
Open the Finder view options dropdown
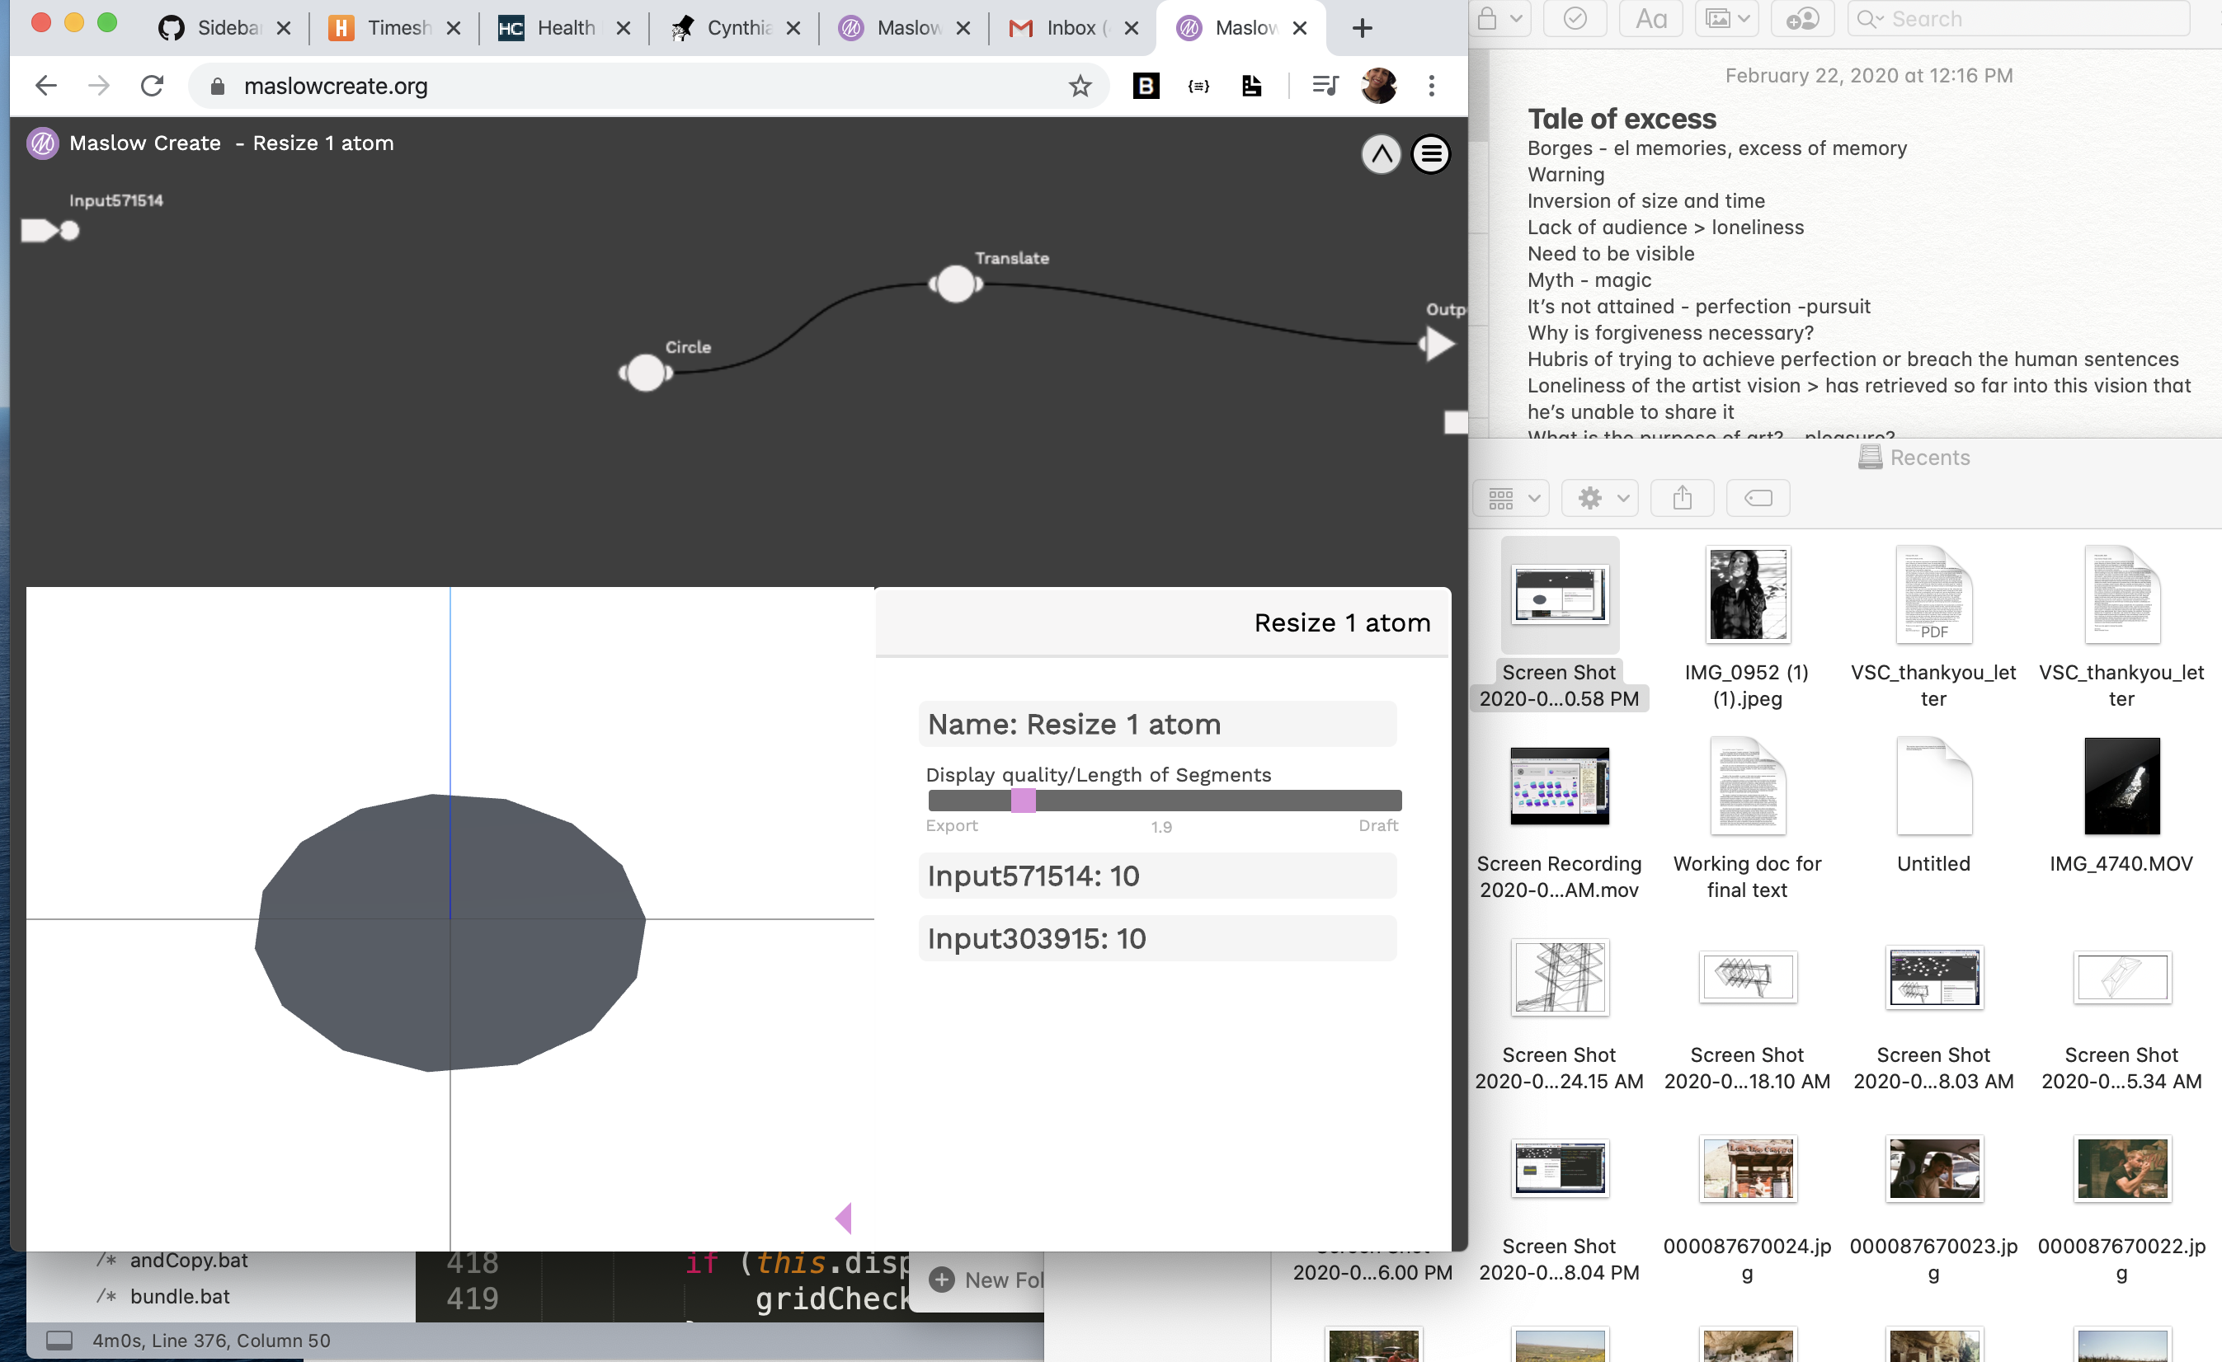pos(1510,498)
